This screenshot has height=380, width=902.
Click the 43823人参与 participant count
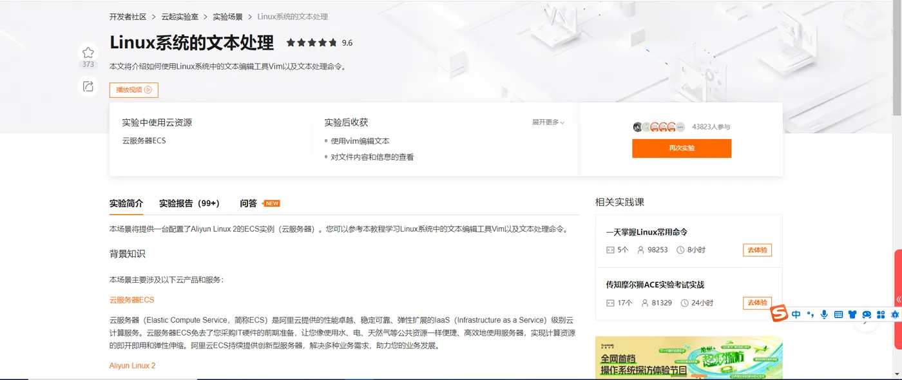pos(711,127)
